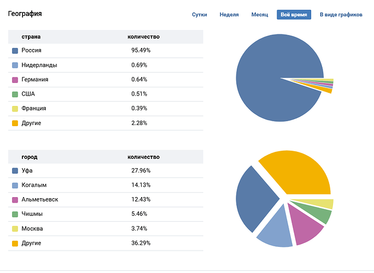This screenshot has height=273, width=374.
Task: Click the 36.29% value
Action: [x=141, y=243]
